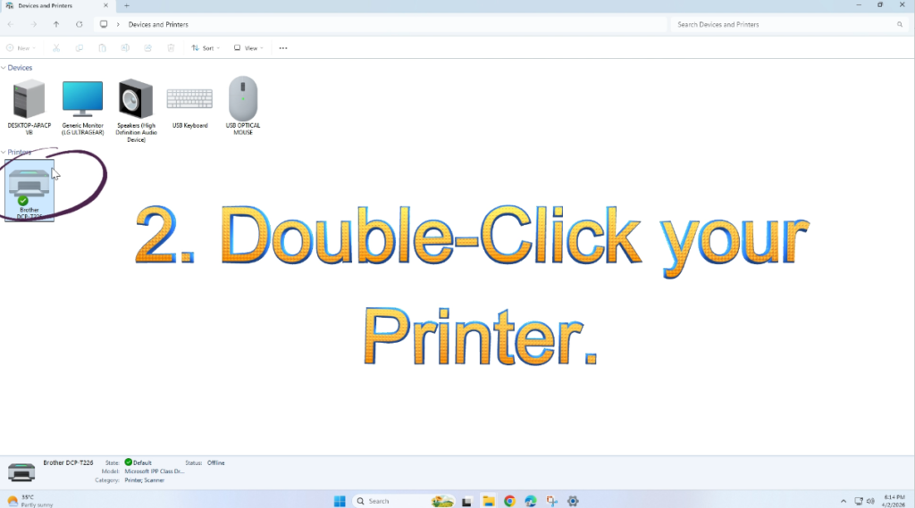Open the Snipping Tool taskbar icon
Viewport: 915px width, 508px height.
[x=552, y=501]
